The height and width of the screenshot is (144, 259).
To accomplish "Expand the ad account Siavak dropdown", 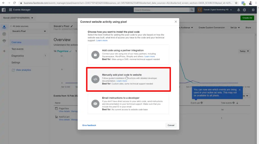I will pos(18,18).
